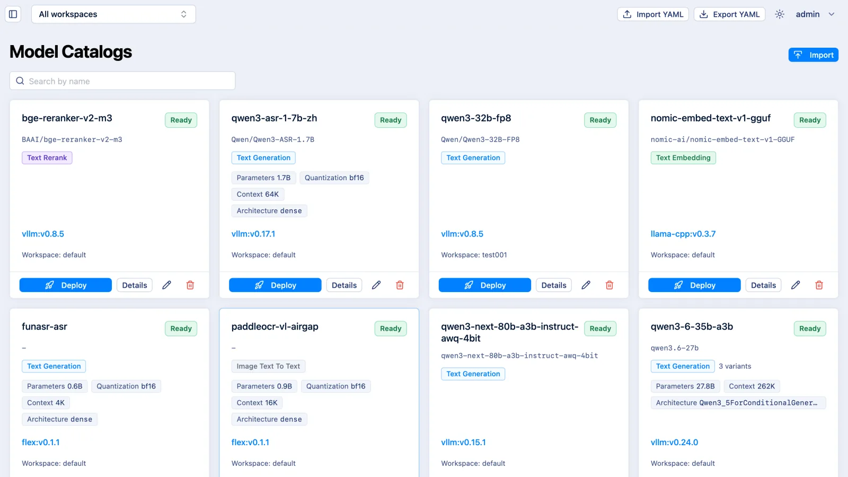Screen dimensions: 848x477
Task: Open Details for bge-reranker-v2-m3
Action: 135,285
